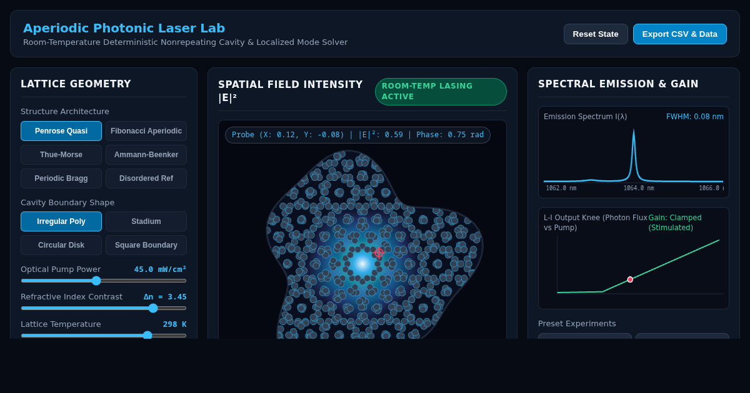This screenshot has height=393, width=750.
Task: Click the 298 K temperature value
Action: tap(174, 324)
